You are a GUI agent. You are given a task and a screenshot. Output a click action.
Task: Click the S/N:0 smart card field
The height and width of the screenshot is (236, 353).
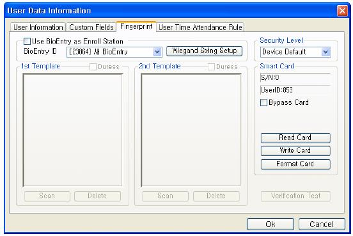click(x=295, y=78)
